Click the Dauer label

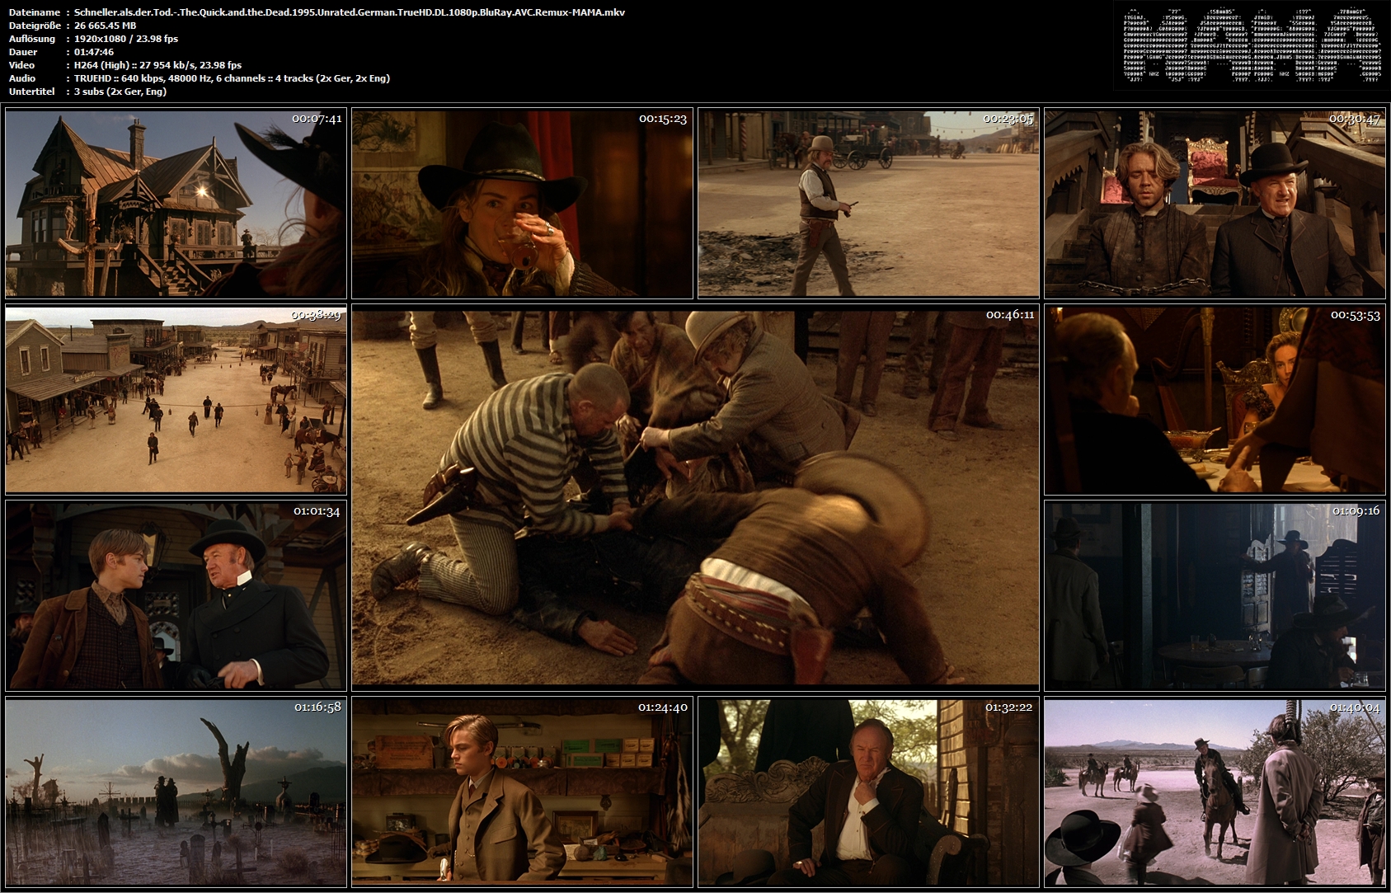point(23,52)
